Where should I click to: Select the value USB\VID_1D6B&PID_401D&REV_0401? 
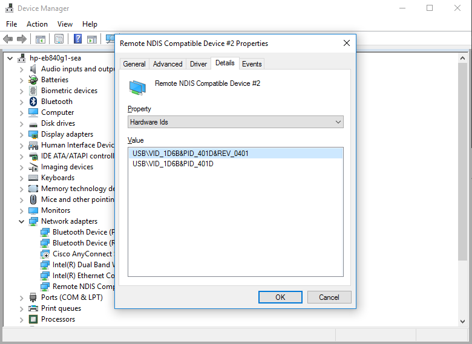(x=236, y=154)
